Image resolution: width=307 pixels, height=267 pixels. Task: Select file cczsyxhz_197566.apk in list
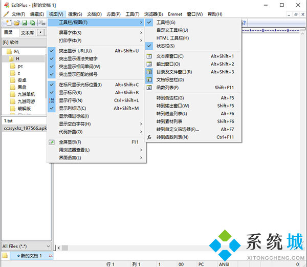25,128
